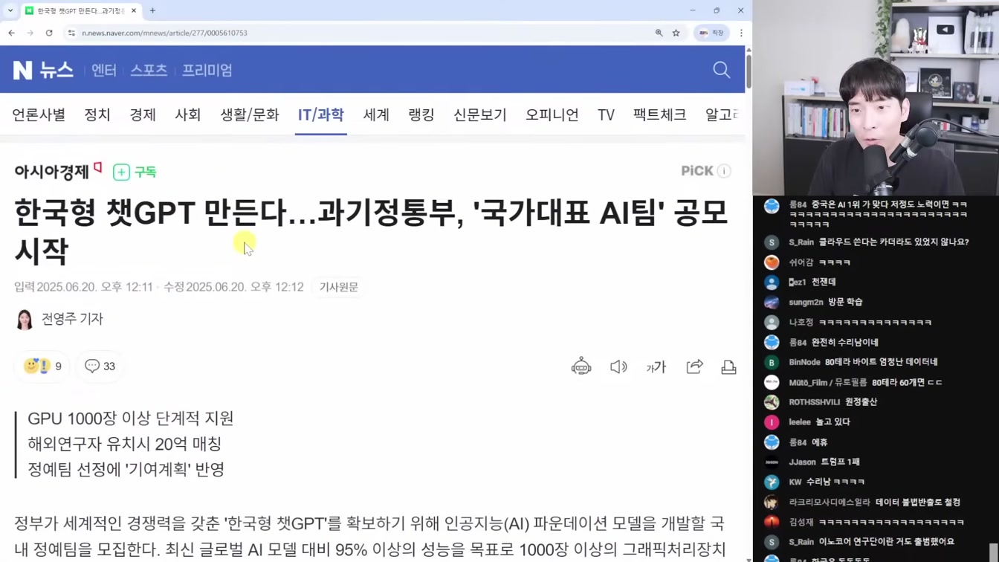Open the Chrome three-dot menu

741,33
